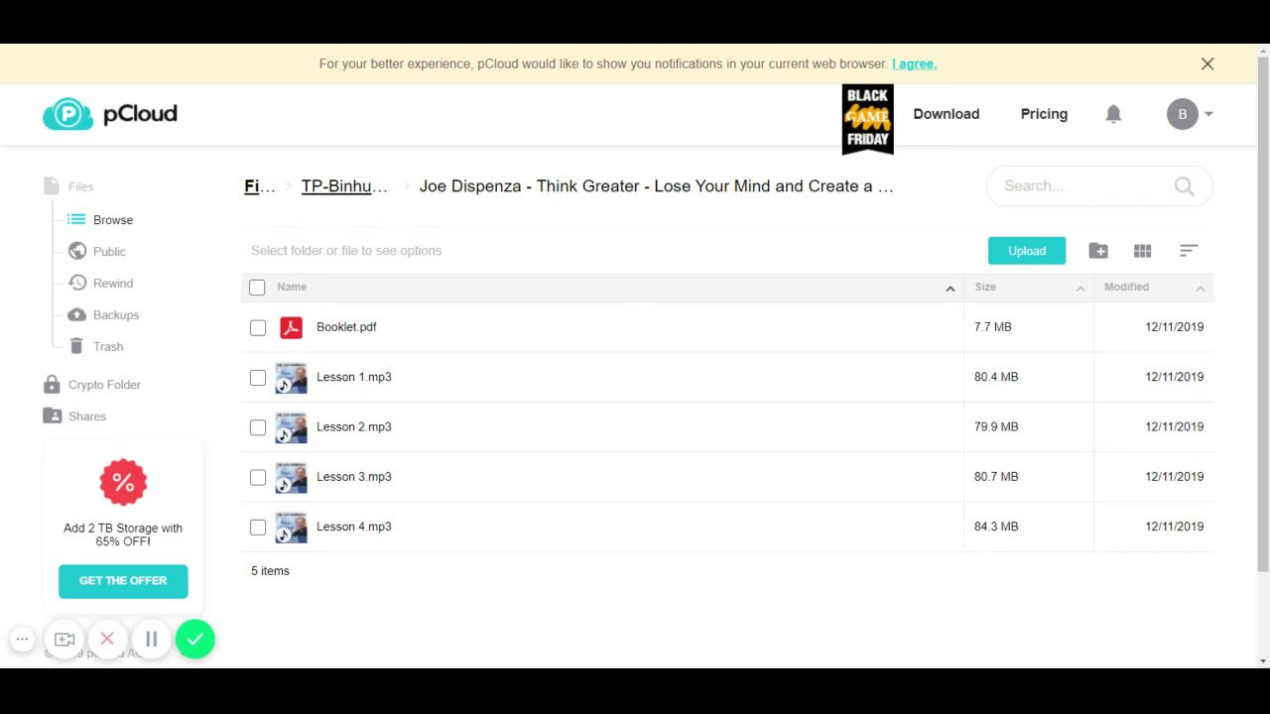Open recorder more options (three dots)
Screen dimensions: 1270x714
click(x=22, y=640)
